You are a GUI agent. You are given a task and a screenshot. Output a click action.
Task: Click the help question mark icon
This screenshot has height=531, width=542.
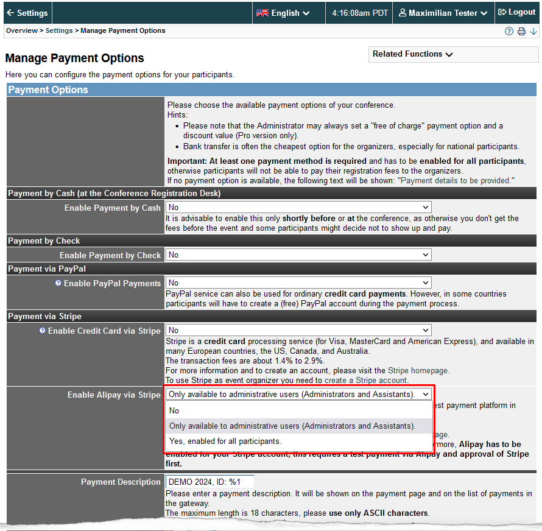point(509,32)
